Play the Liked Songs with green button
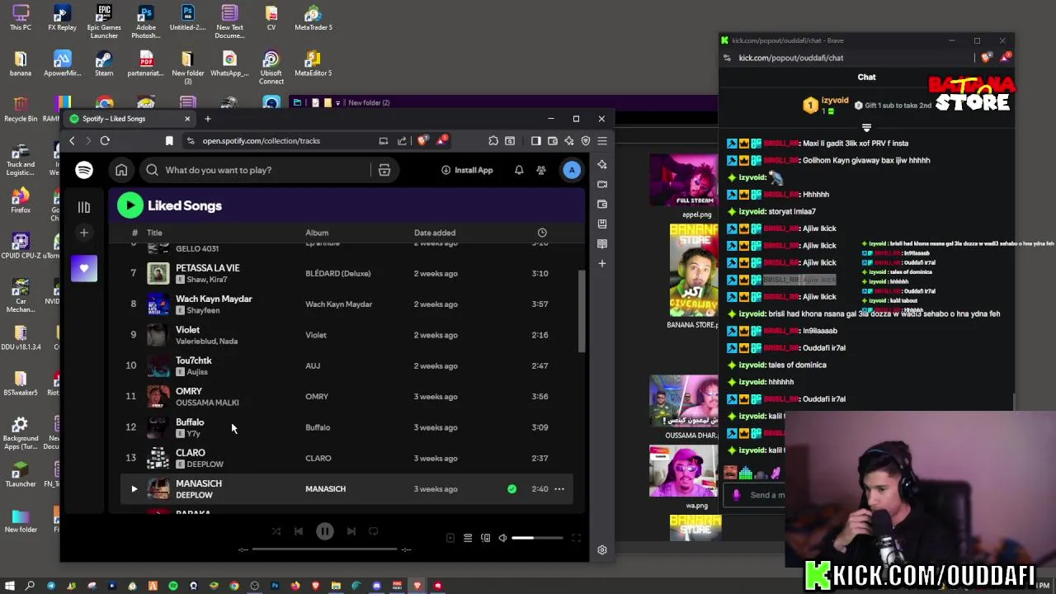This screenshot has width=1056, height=594. coord(130,205)
